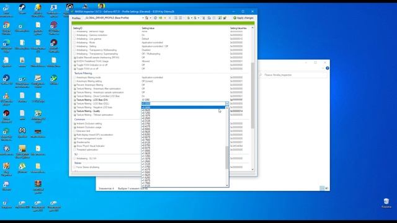
Task: Select Antialiasing - Line gamma row
Action: 161,39
